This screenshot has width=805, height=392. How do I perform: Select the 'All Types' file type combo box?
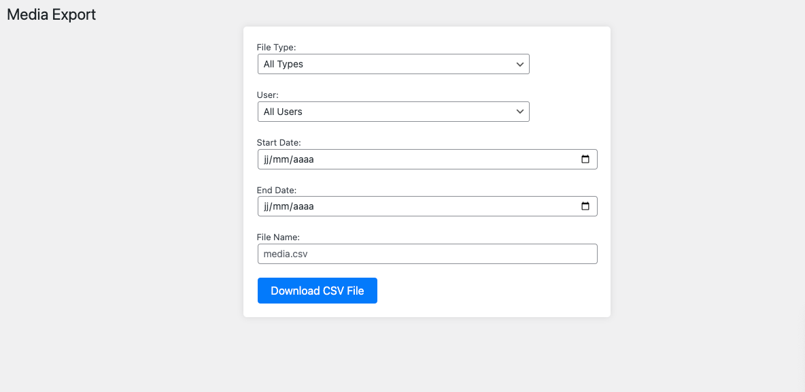coord(393,64)
